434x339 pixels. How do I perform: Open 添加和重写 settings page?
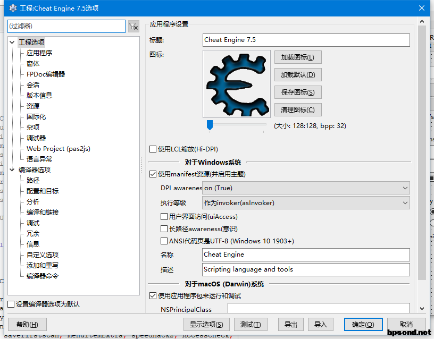pyautogui.click(x=43, y=266)
